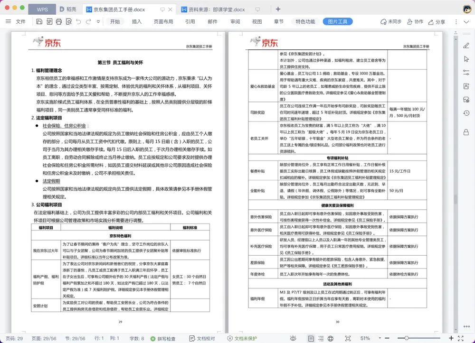Open the 特色功能 ribbon tab
Viewport: 475px width, 343px height.
[305, 21]
